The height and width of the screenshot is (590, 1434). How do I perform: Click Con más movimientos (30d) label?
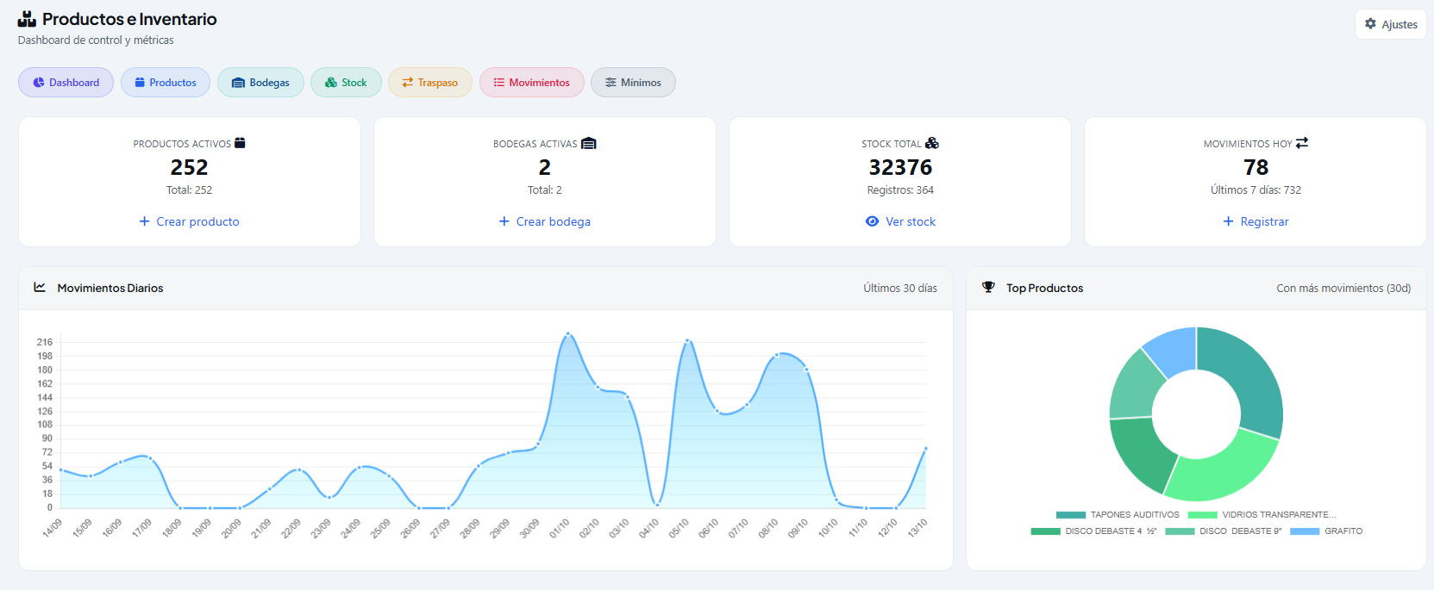1343,289
